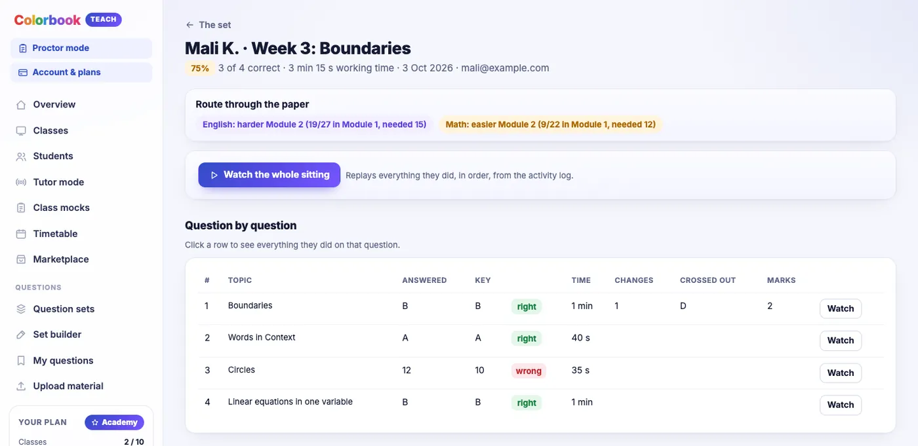This screenshot has width=918, height=446.
Task: Click the 75% score badge
Action: [200, 68]
